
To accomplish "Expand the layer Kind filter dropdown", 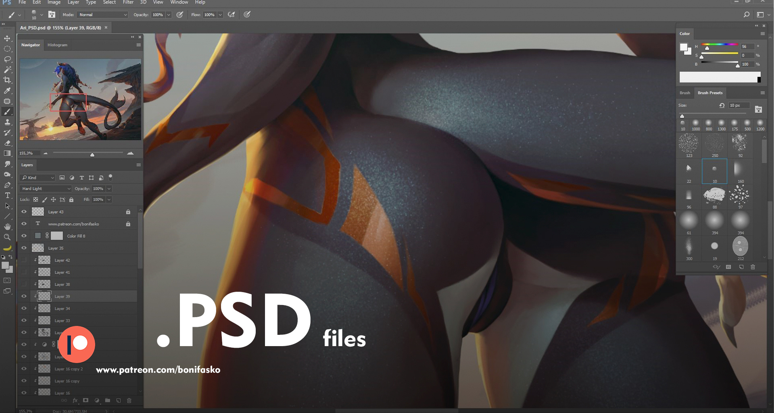I will [x=38, y=178].
